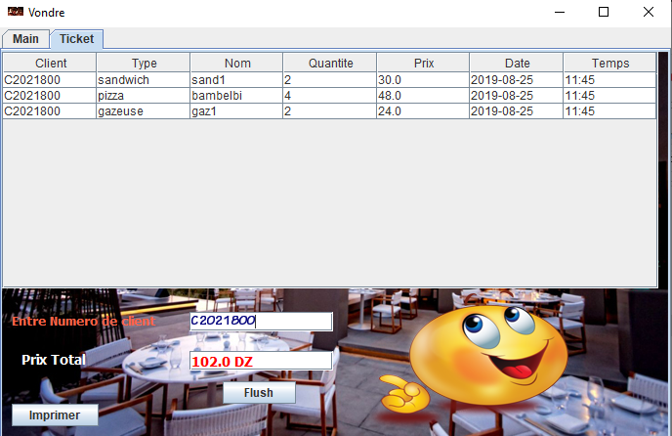Click the client number input field

coord(261,321)
